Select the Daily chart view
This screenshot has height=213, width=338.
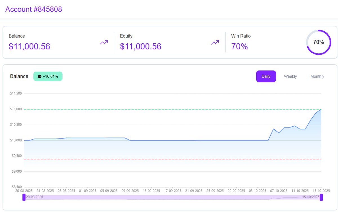(x=266, y=76)
